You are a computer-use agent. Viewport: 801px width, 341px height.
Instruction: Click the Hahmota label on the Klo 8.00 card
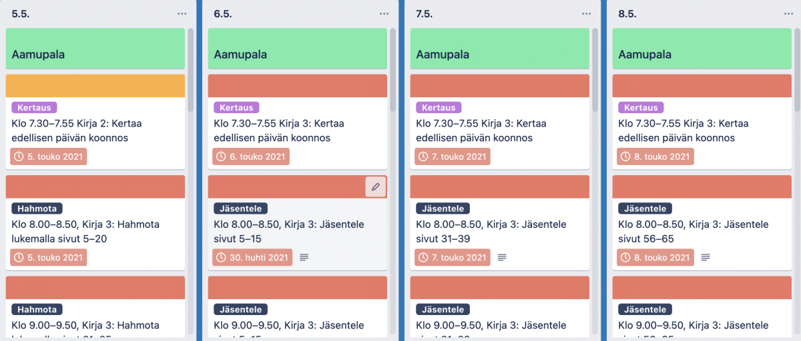[x=37, y=208]
